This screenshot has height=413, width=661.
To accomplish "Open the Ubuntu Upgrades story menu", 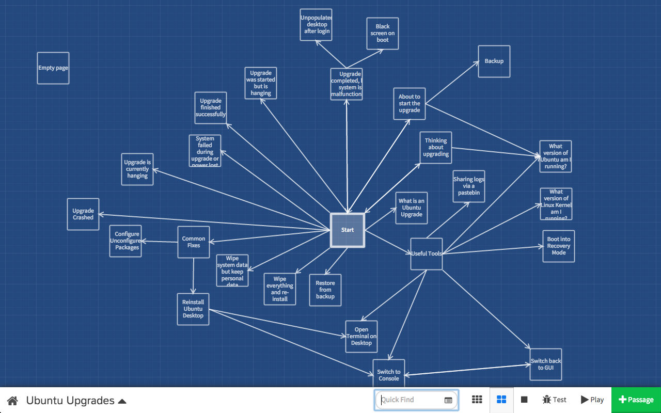I will click(x=76, y=401).
